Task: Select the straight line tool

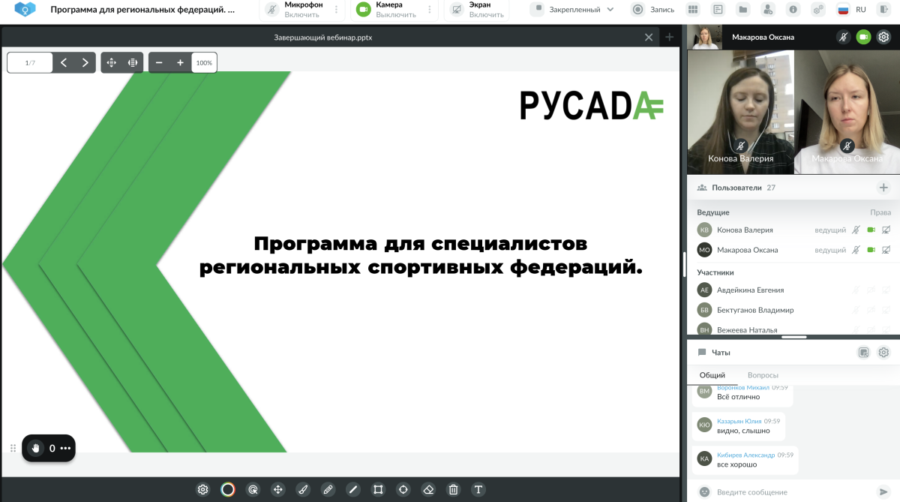Action: click(x=353, y=489)
